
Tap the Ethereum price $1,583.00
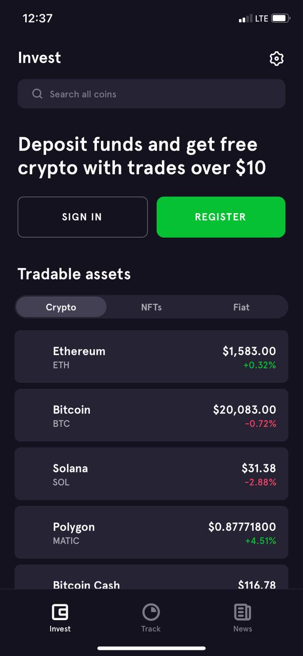coord(249,351)
